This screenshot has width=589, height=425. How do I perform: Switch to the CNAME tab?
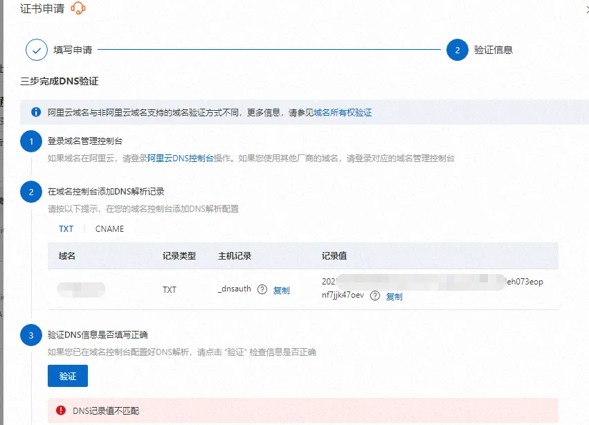coord(109,229)
